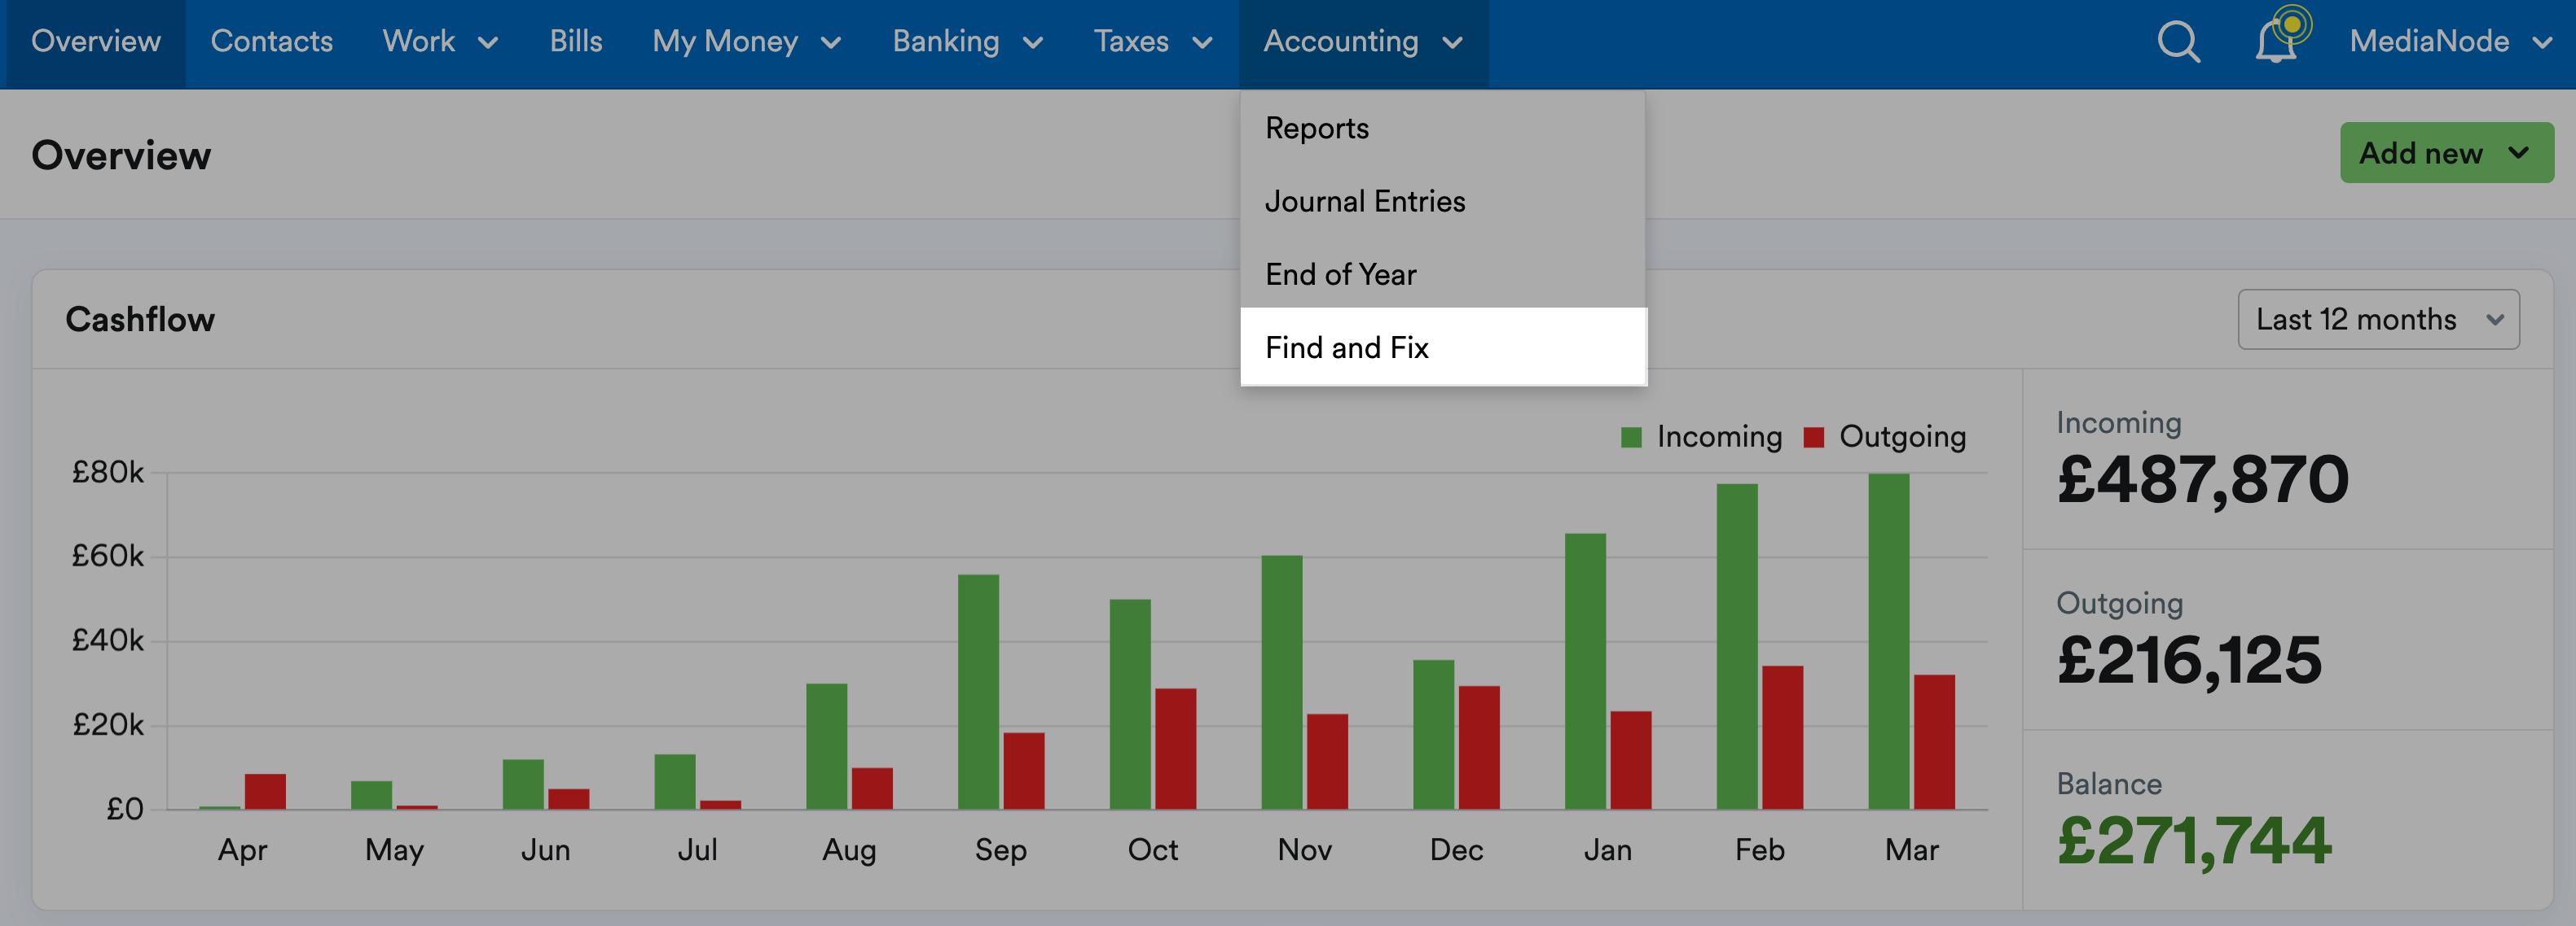Click the green Incoming legend swatch
Image resolution: width=2576 pixels, height=926 pixels.
(x=1630, y=438)
